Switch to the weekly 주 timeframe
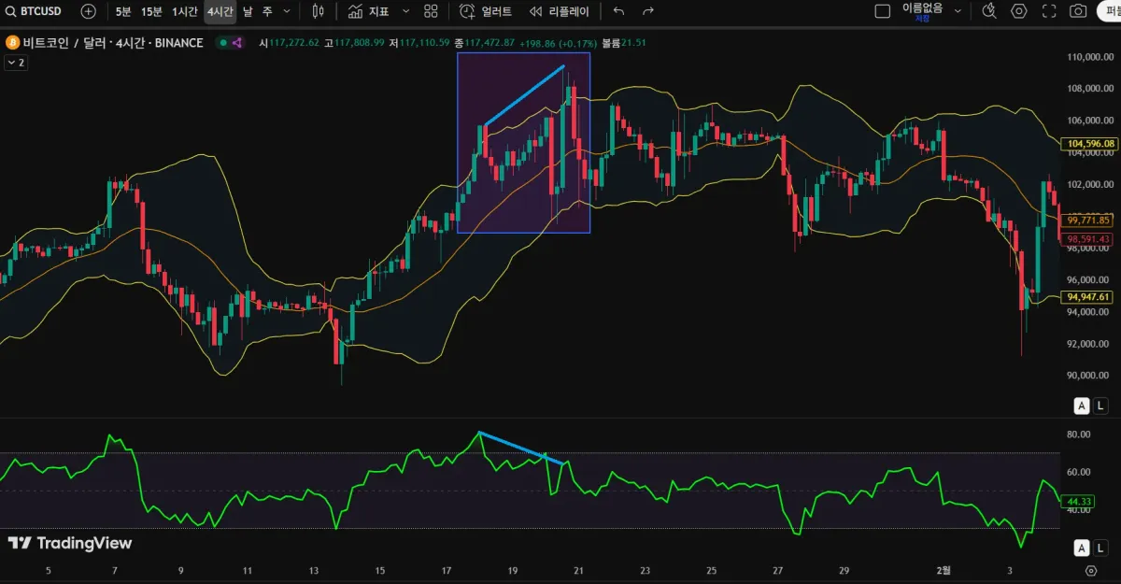The width and height of the screenshot is (1121, 584). [267, 11]
